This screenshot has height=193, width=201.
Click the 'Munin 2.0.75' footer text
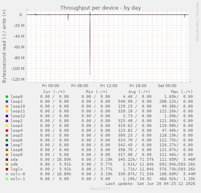click(100, 189)
